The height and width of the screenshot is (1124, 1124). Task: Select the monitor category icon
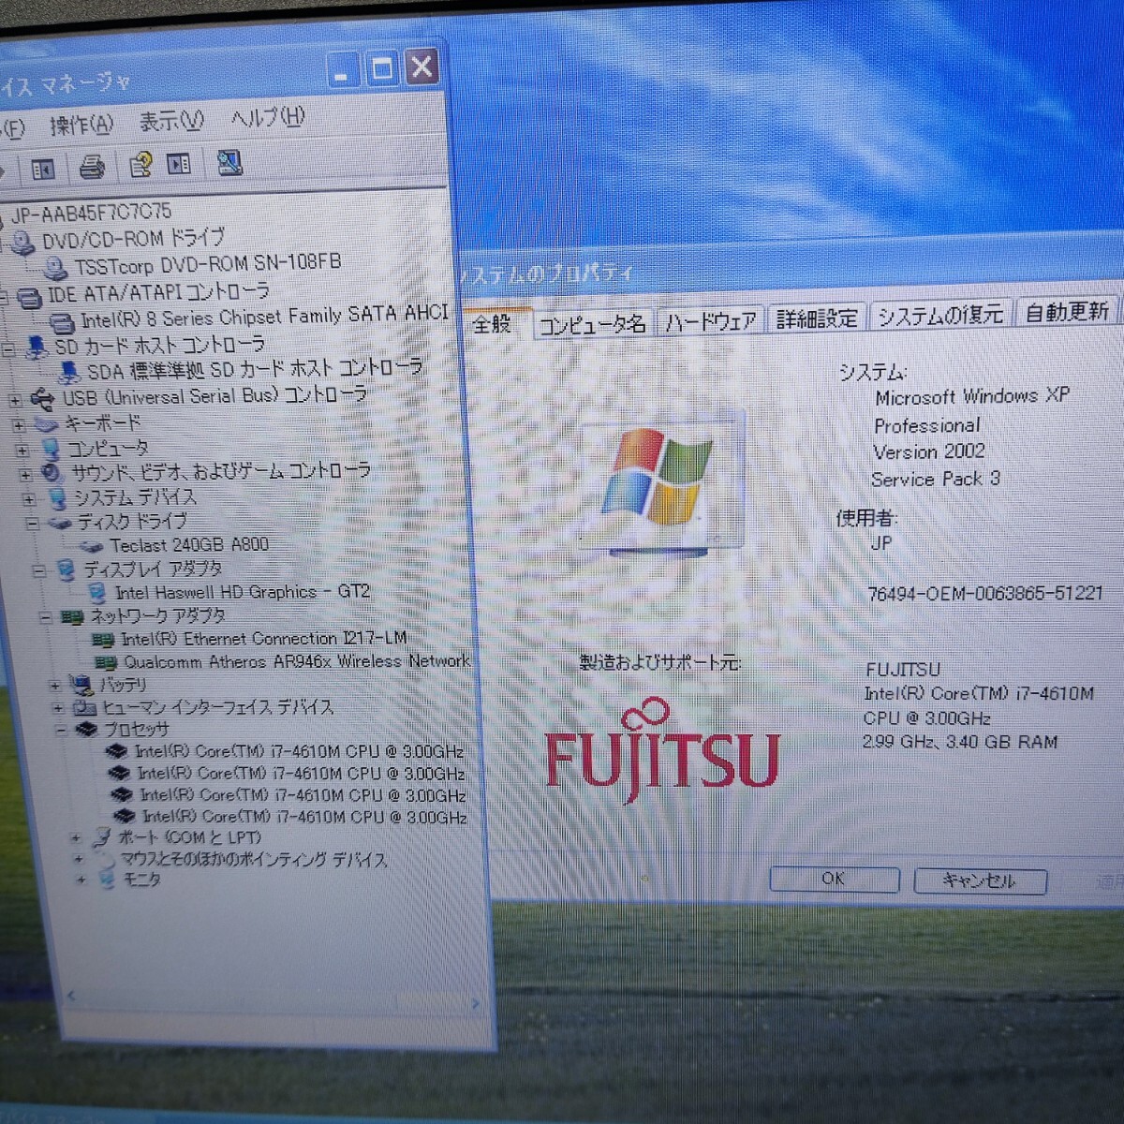(107, 880)
